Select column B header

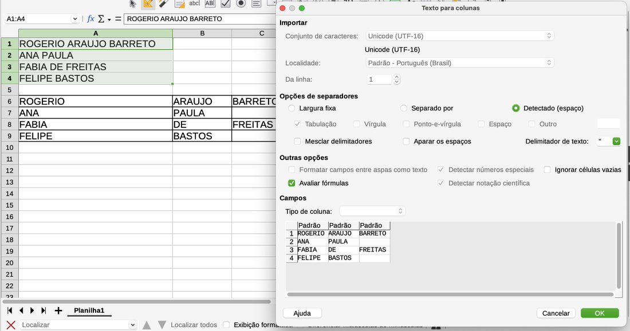[202, 33]
